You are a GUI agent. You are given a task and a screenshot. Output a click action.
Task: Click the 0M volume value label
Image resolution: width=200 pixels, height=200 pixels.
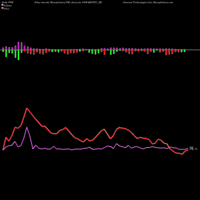(191, 148)
